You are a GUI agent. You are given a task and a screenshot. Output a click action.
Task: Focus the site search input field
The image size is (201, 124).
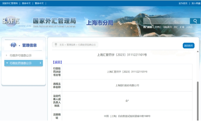[167, 21]
